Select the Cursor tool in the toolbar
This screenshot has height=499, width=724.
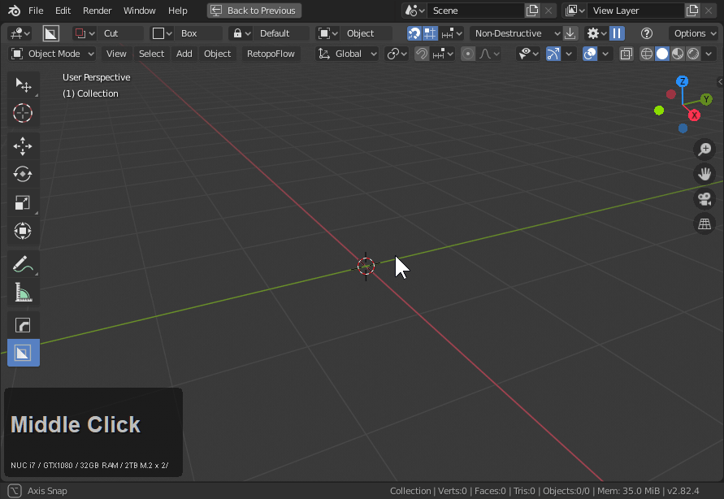[23, 113]
